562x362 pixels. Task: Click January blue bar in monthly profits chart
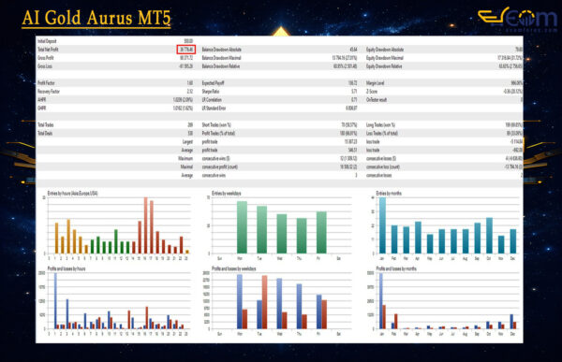tap(381, 301)
